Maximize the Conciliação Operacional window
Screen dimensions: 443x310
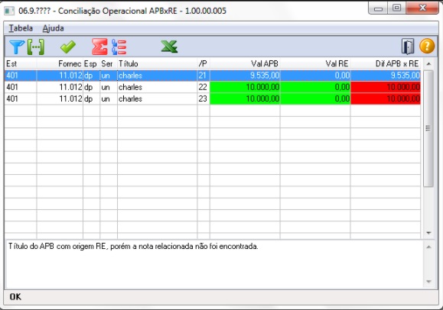[x=396, y=8]
